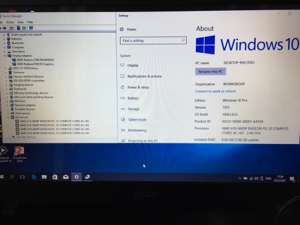The width and height of the screenshot is (300, 225).
Task: Click the Bluetooth category icon
Action: point(8,43)
